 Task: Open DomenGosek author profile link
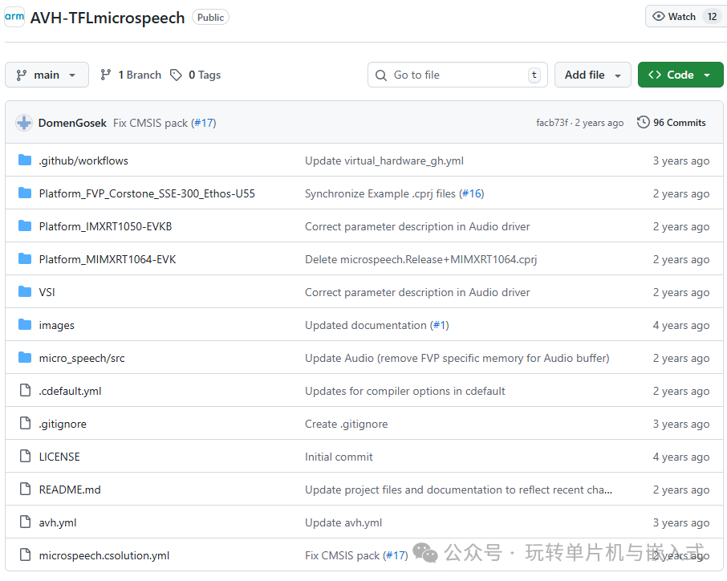pos(72,123)
